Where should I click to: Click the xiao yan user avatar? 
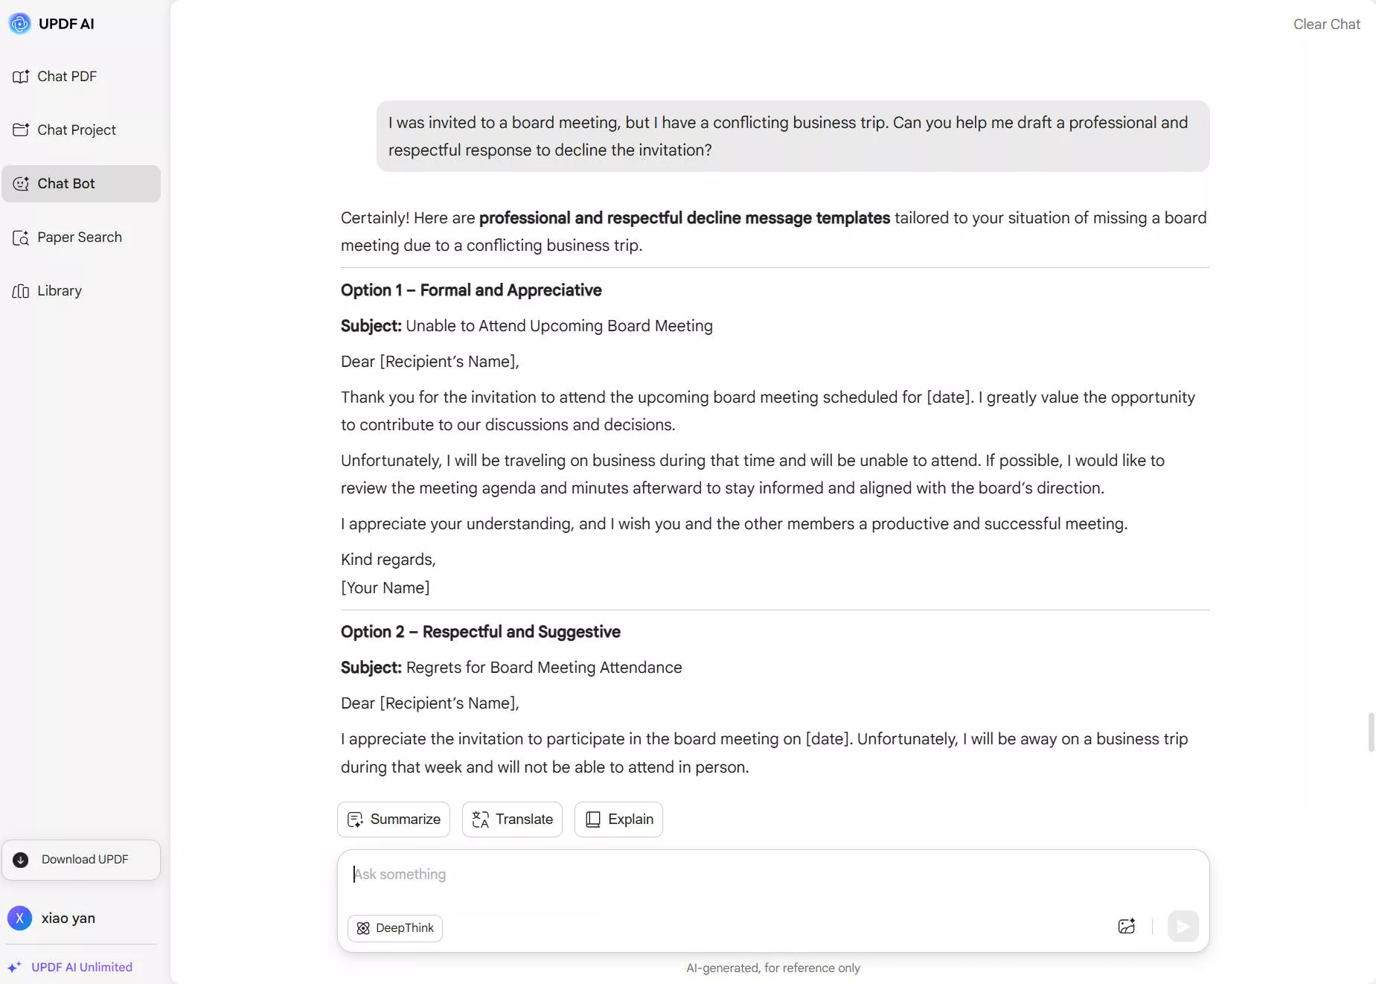click(x=20, y=918)
